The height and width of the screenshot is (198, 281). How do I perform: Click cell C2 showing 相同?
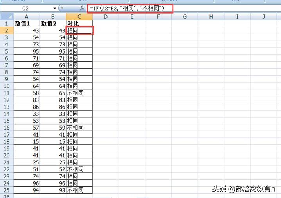click(x=79, y=30)
